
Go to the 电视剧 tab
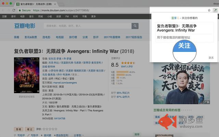tap(60, 37)
